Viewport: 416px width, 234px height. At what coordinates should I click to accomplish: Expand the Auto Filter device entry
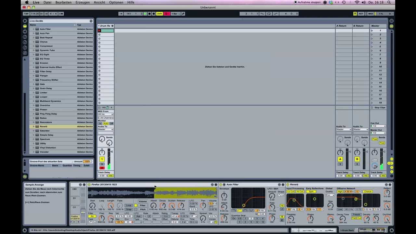pyautogui.click(x=33, y=29)
